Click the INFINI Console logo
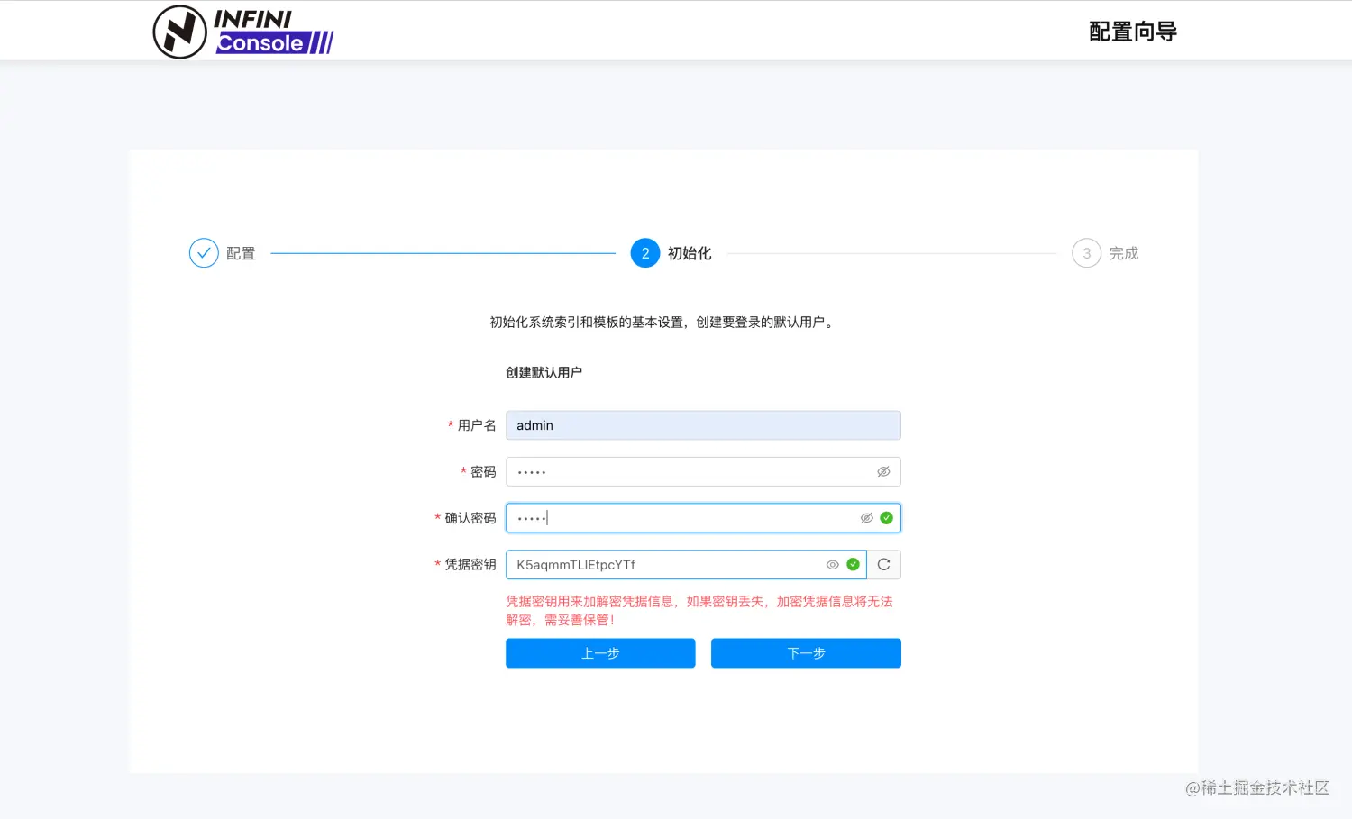The image size is (1352, 819). click(x=243, y=31)
